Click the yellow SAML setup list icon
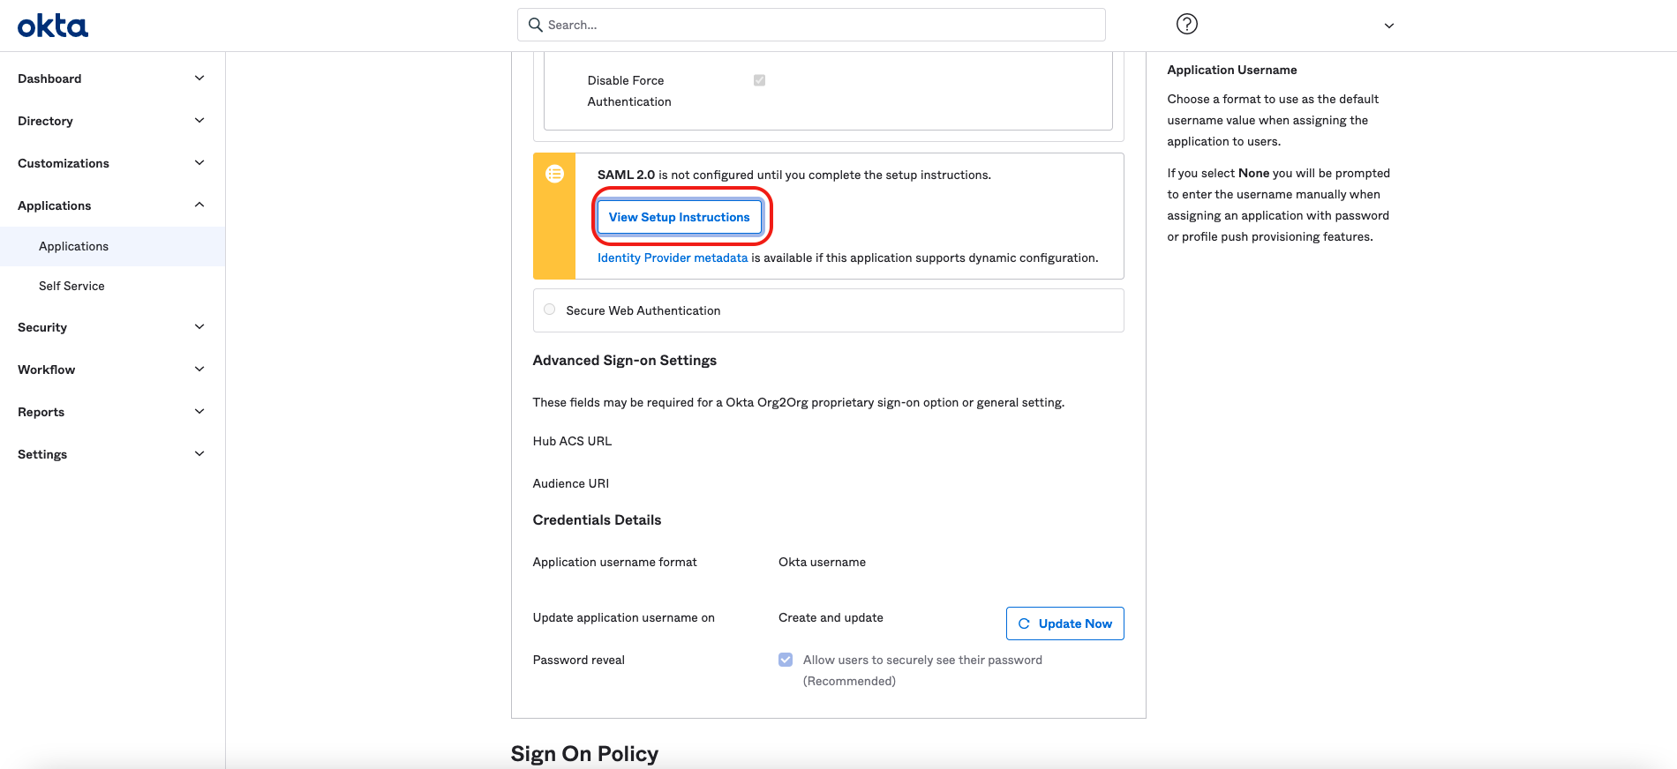Image resolution: width=1677 pixels, height=769 pixels. point(554,174)
